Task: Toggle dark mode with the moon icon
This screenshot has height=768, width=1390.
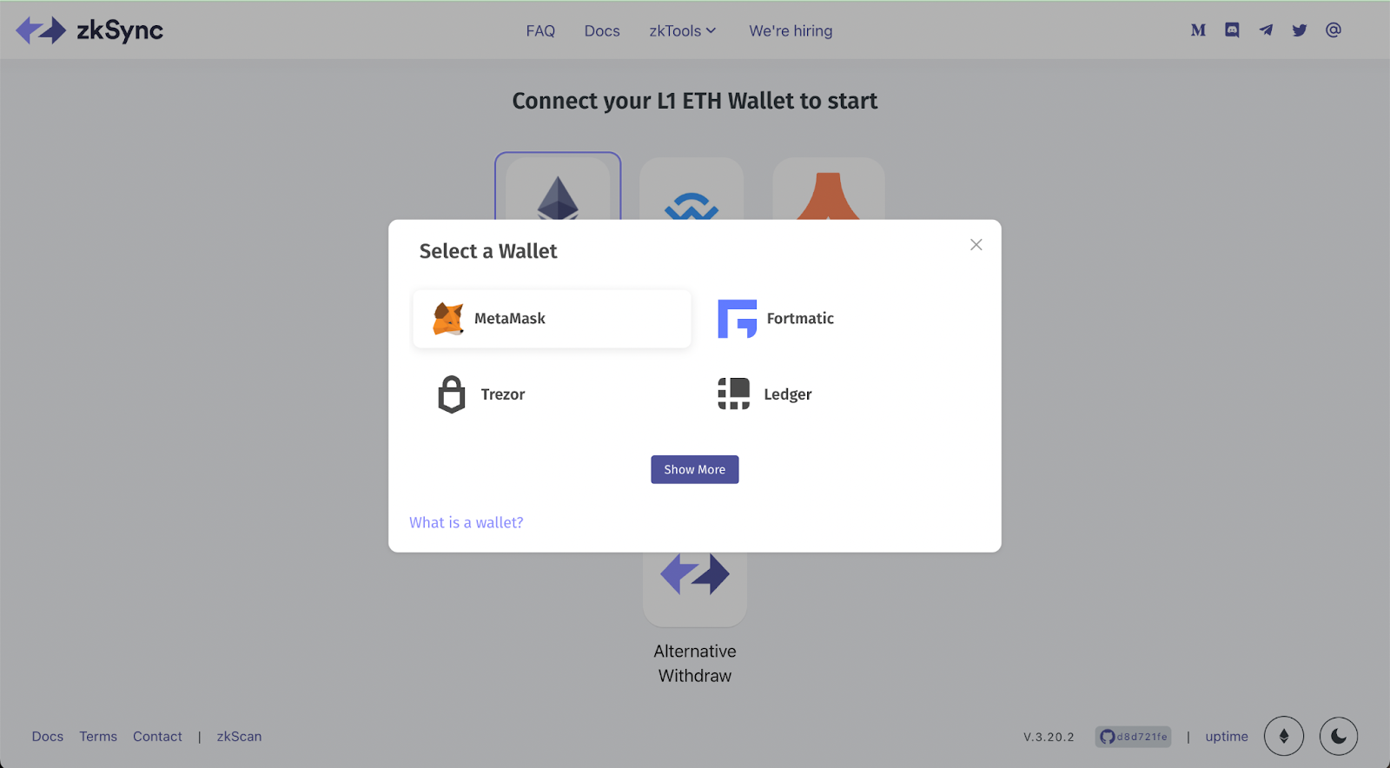Action: coord(1339,737)
